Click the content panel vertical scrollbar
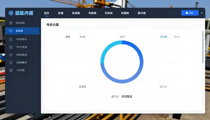The width and height of the screenshot is (210, 120). [x=203, y=47]
